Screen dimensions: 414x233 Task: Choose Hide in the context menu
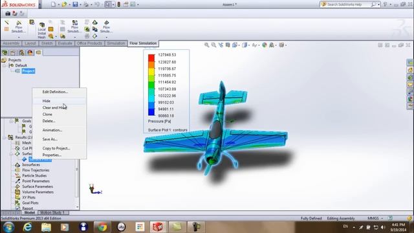[x=46, y=101]
